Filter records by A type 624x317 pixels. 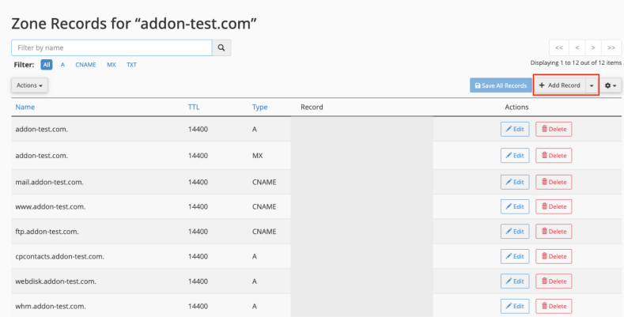click(x=62, y=65)
